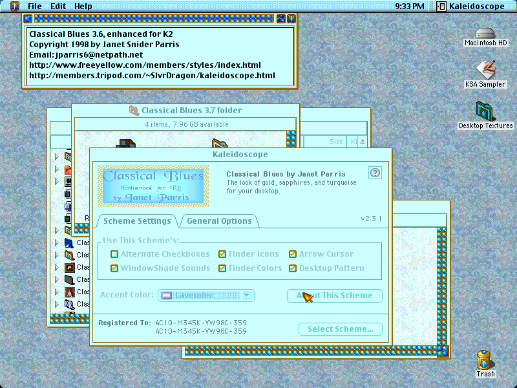
Task: Switch to the General Options tab
Action: click(219, 221)
